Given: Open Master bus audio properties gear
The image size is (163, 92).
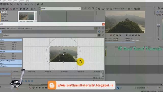Looking at the screenshot, I should click(x=159, y=8).
